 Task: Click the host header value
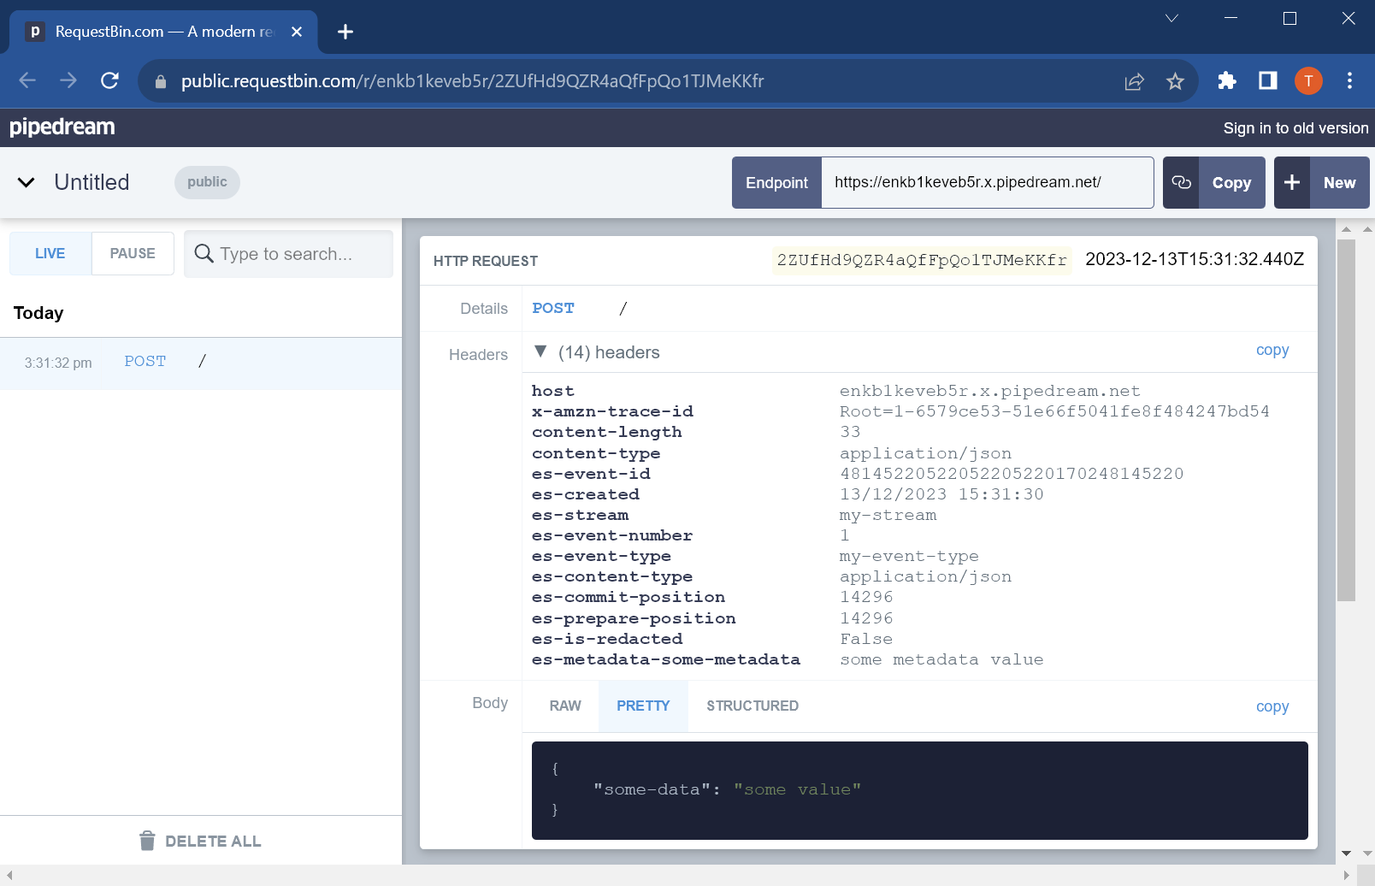point(989,391)
